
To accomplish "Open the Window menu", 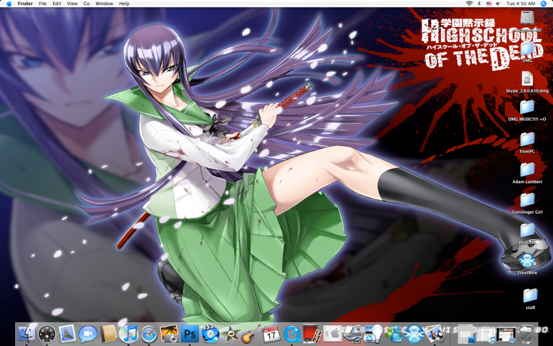I will point(104,4).
